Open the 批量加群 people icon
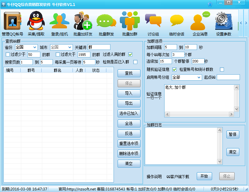 130,21
